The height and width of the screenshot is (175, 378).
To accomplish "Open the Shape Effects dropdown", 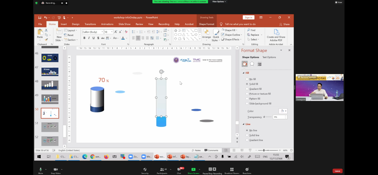I will [x=231, y=39].
